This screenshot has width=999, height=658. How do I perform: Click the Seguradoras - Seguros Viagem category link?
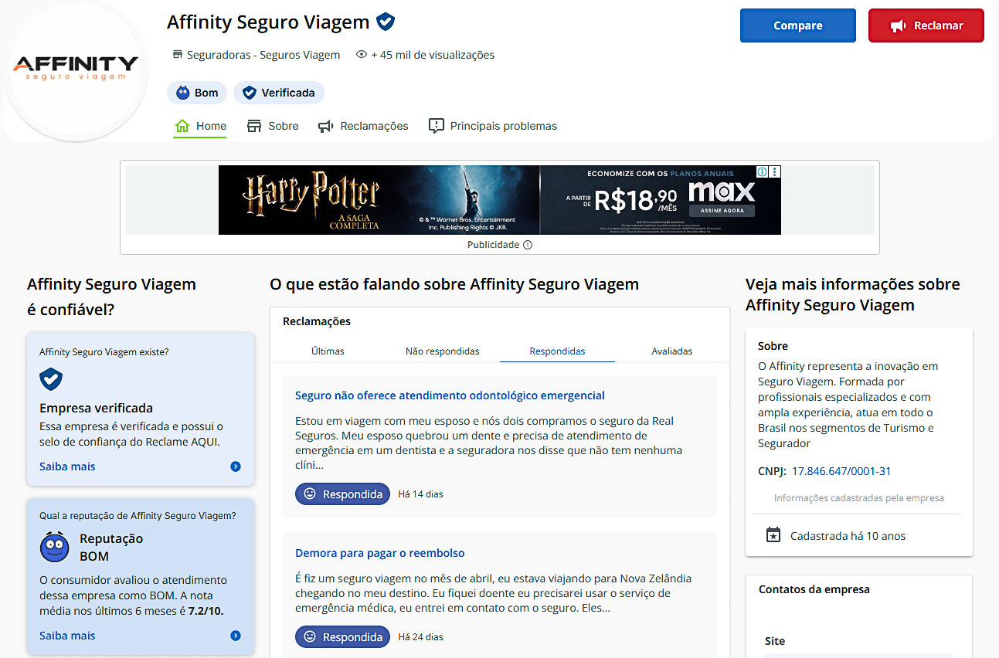click(x=263, y=55)
